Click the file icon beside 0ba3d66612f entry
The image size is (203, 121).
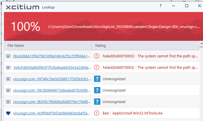tap(8, 56)
